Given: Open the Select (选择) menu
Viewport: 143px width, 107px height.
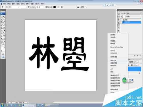Looking at the screenshot, I should [23, 4].
